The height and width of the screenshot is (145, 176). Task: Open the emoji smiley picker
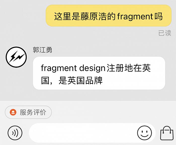tap(145, 133)
